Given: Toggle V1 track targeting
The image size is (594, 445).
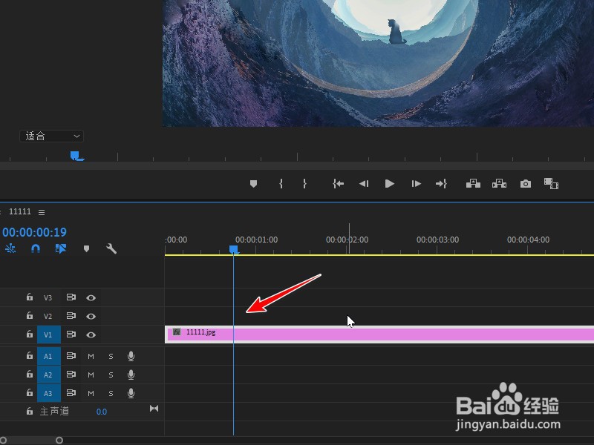Looking at the screenshot, I should (49, 334).
